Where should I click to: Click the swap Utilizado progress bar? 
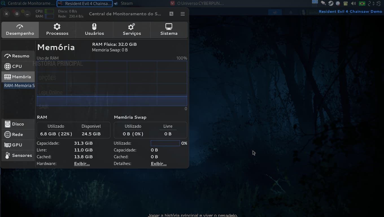point(165,143)
